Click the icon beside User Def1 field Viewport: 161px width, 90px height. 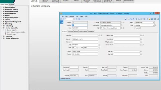point(141,51)
